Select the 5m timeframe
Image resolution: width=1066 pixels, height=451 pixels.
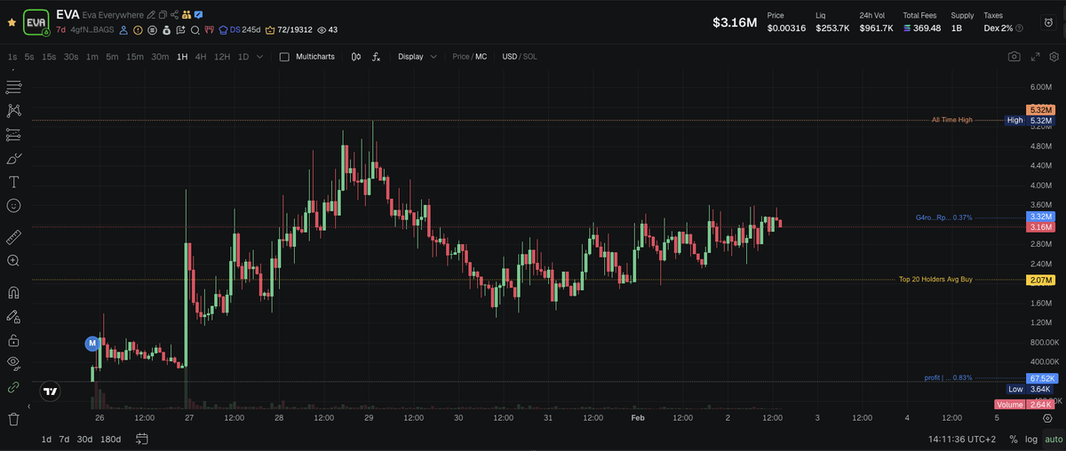(112, 57)
